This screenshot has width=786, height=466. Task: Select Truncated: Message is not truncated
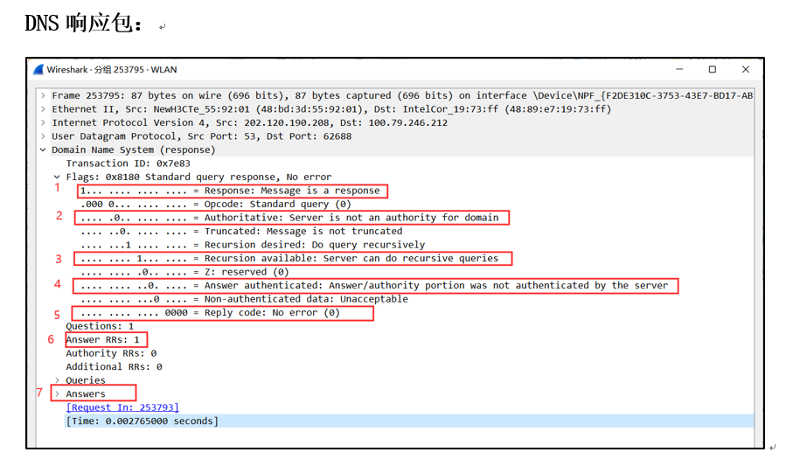click(241, 231)
